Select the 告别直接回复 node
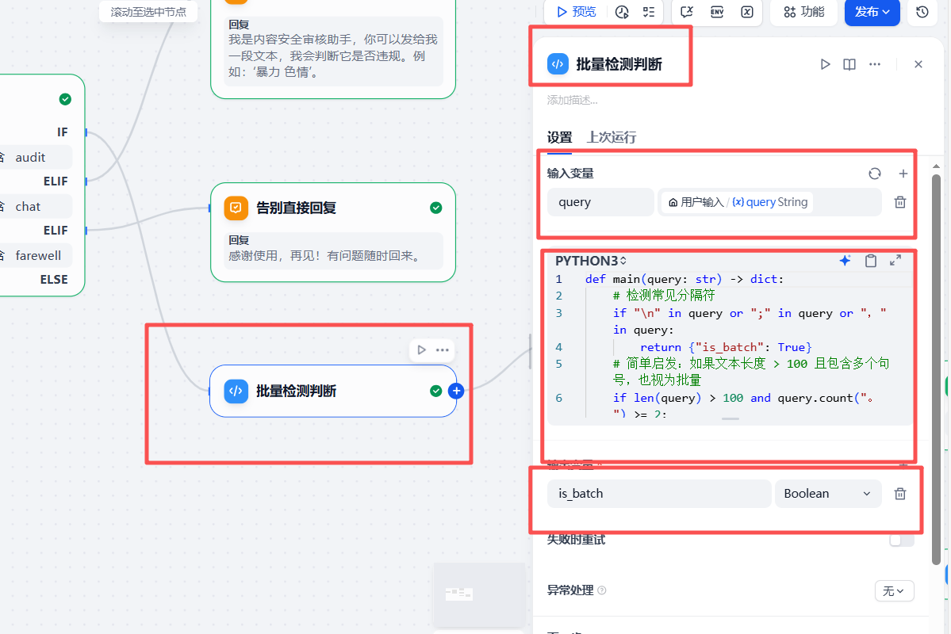Image resolution: width=951 pixels, height=634 pixels. [333, 232]
